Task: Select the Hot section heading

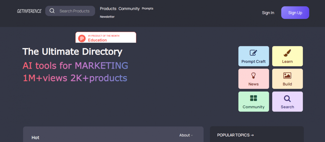Action: point(35,138)
